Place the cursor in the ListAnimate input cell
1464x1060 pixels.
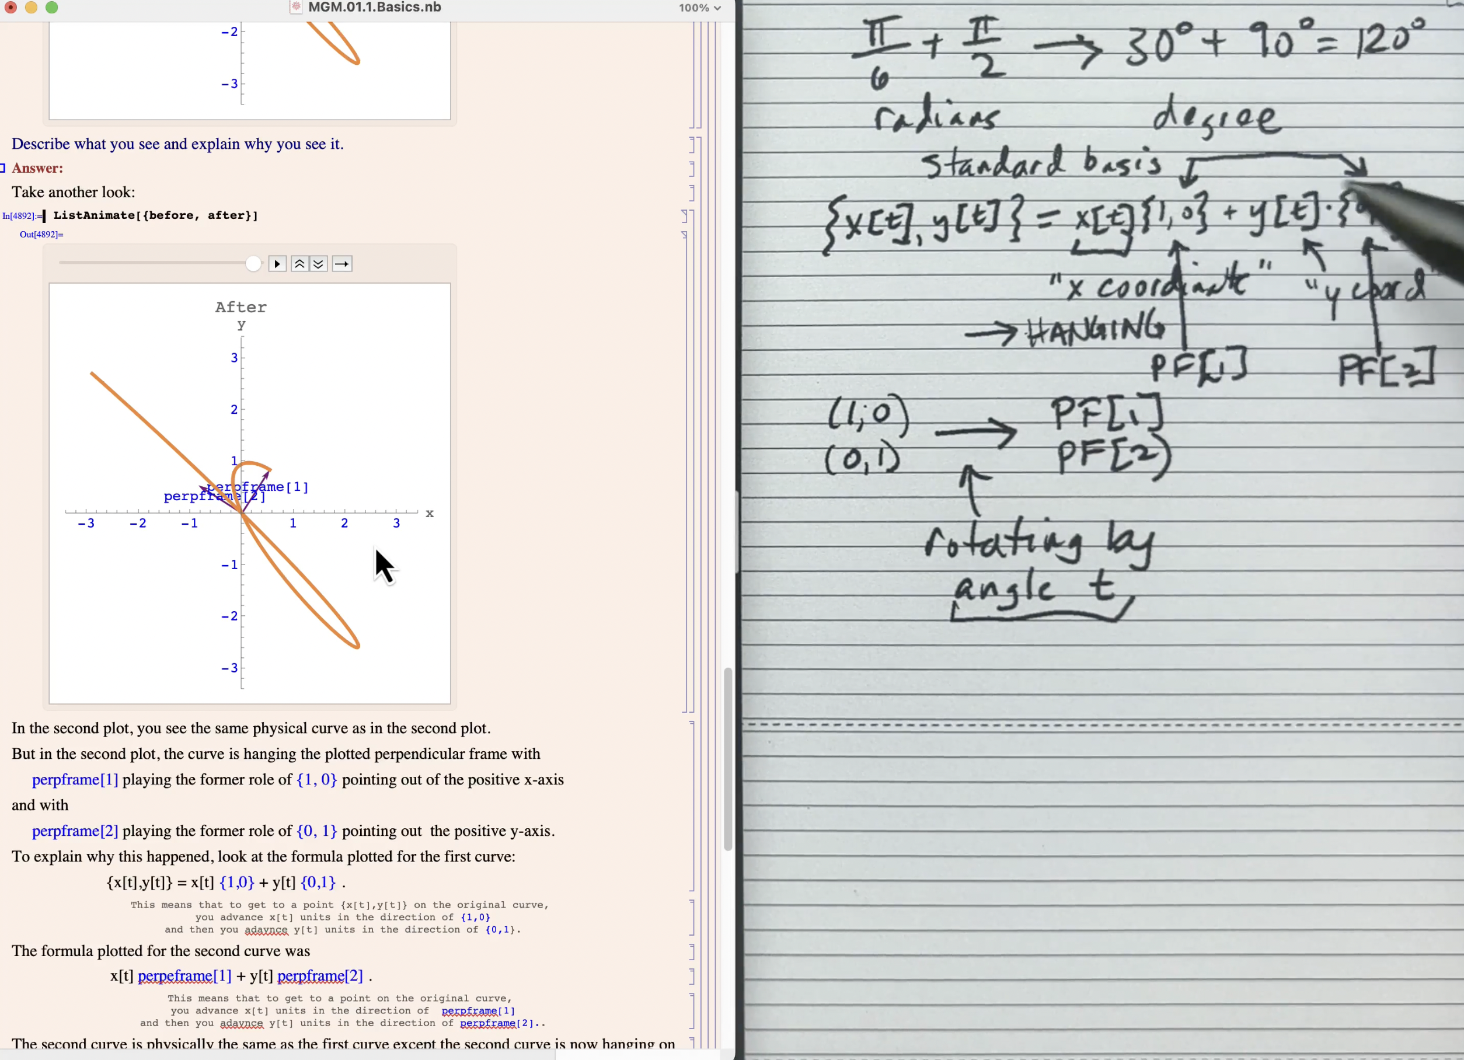[155, 215]
